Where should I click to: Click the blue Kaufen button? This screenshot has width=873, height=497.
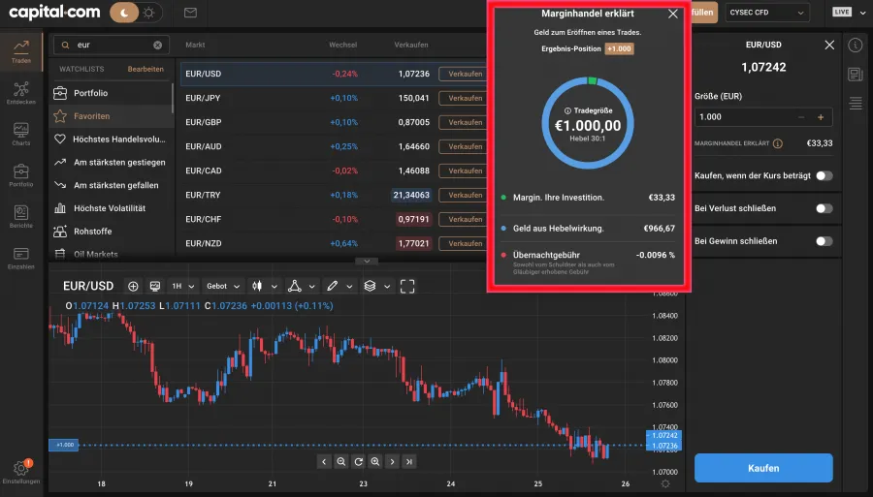(x=762, y=468)
